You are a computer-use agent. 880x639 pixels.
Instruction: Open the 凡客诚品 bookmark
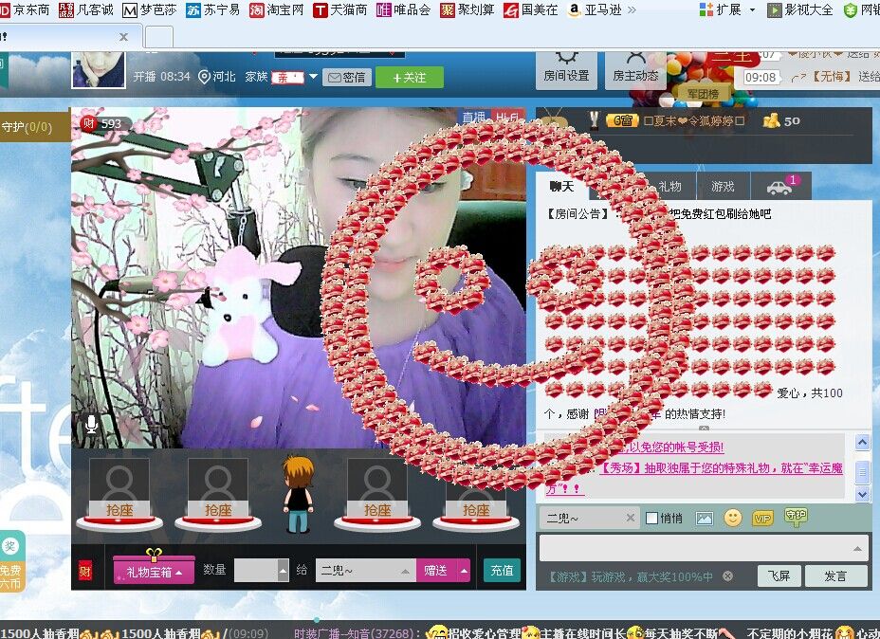(86, 9)
